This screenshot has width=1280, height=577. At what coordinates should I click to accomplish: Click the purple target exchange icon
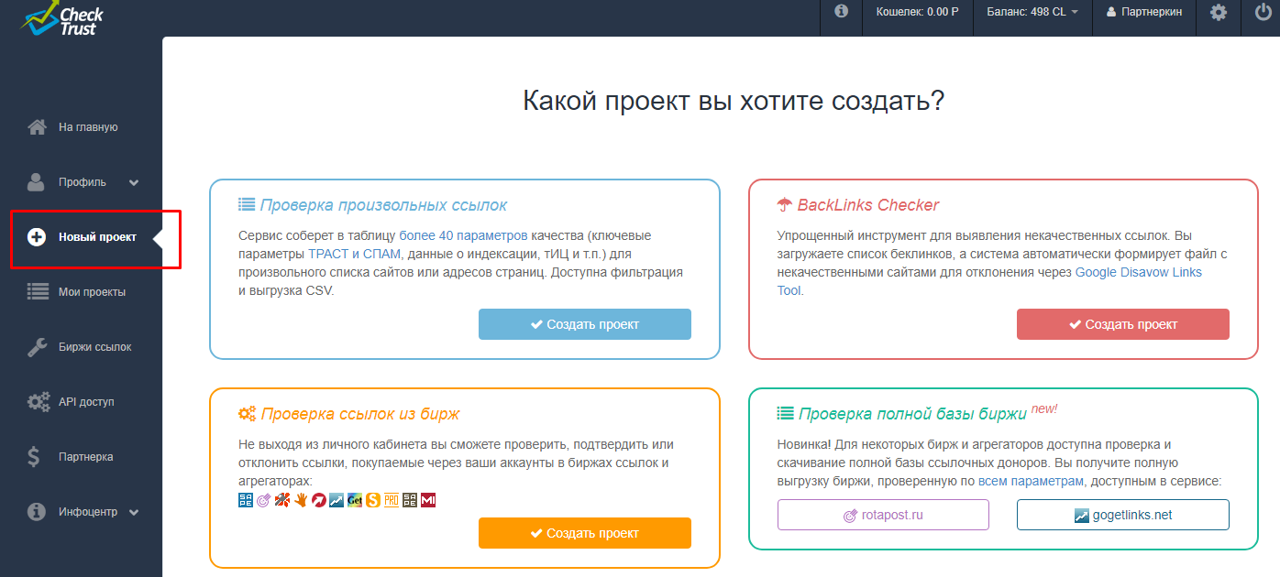click(x=263, y=500)
